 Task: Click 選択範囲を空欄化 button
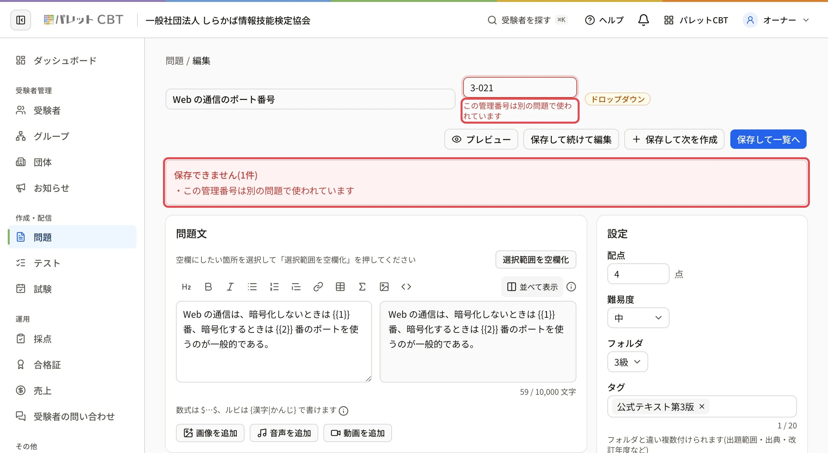536,260
